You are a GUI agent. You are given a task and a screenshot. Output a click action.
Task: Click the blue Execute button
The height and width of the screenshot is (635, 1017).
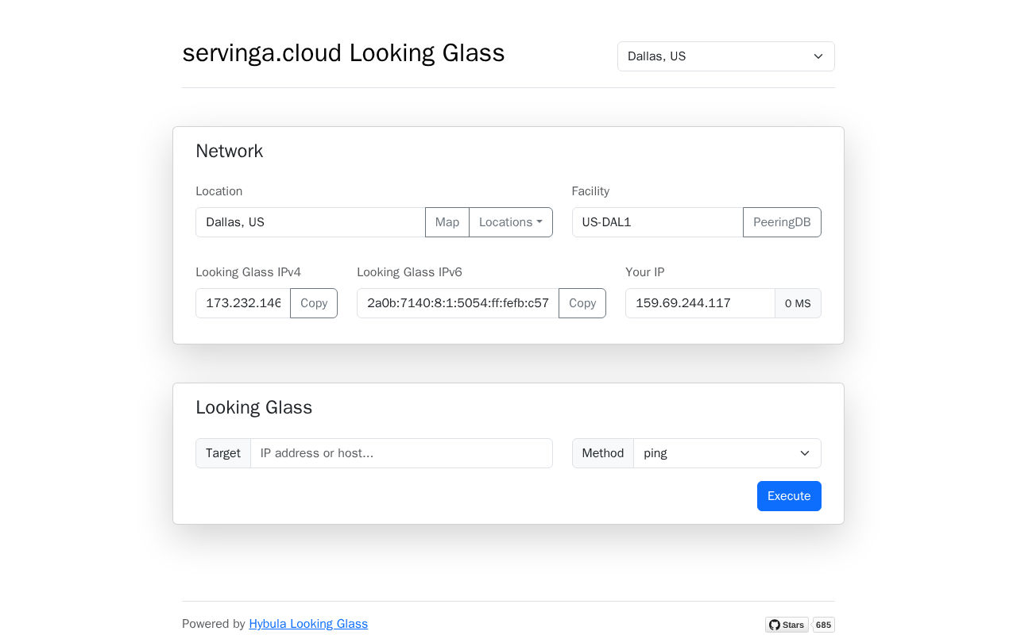pyautogui.click(x=789, y=496)
